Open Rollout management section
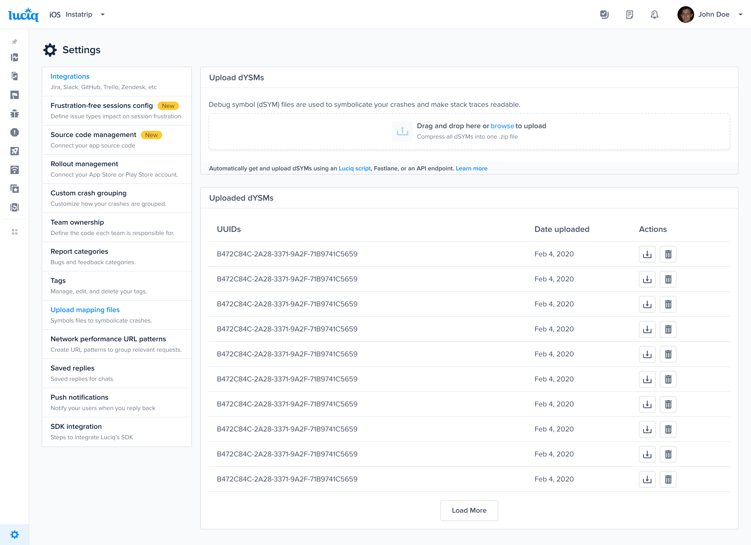This screenshot has height=545, width=751. pyautogui.click(x=117, y=169)
